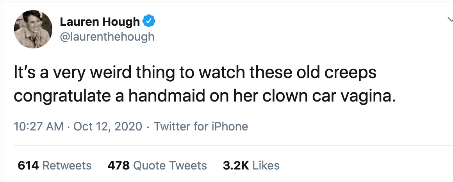Screen dimensions: 453x182
Task: Click the blue verified badge
Action: tap(149, 21)
